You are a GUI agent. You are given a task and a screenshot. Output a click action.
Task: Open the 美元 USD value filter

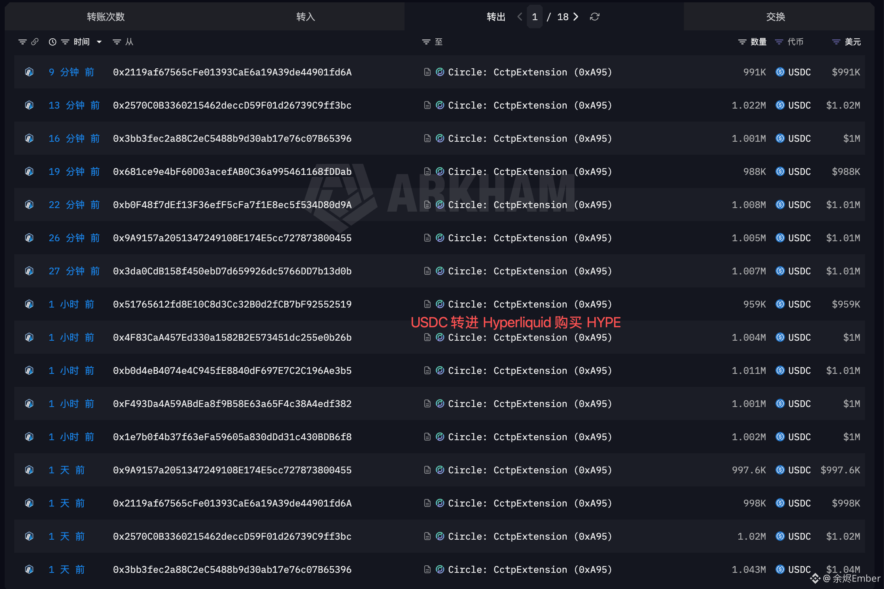[x=836, y=42]
